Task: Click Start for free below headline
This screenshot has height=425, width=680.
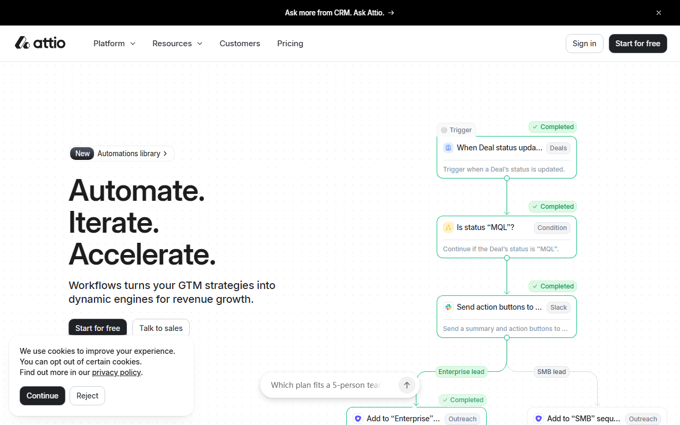Action: pyautogui.click(x=98, y=328)
